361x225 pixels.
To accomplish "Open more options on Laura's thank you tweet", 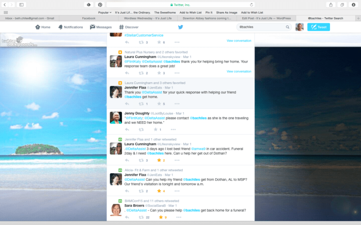I will point(177,73).
